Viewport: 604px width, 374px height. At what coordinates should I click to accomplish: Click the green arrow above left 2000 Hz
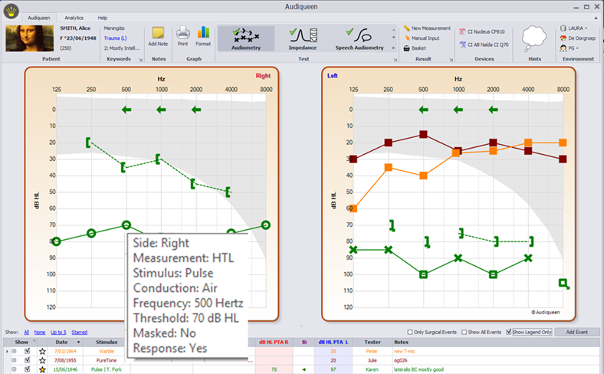coord(493,110)
